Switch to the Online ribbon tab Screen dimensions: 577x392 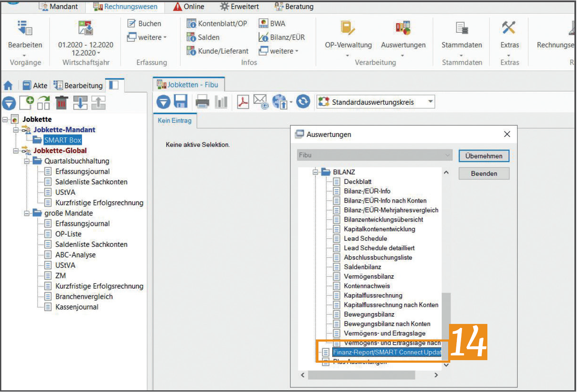pos(189,7)
